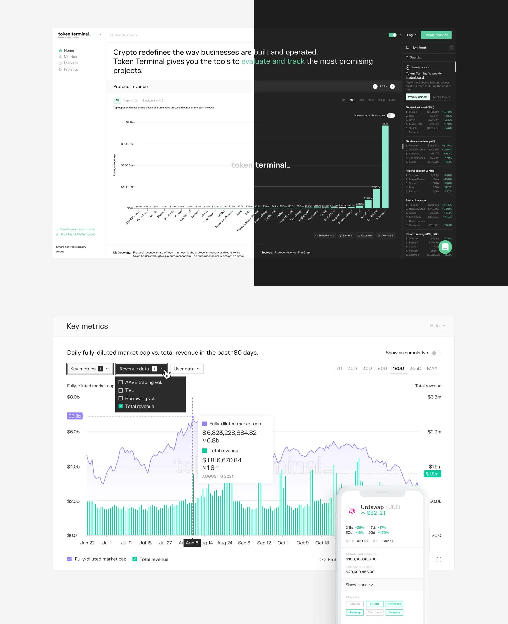The image size is (508, 624).
Task: Open the User data dropdown
Action: point(186,369)
